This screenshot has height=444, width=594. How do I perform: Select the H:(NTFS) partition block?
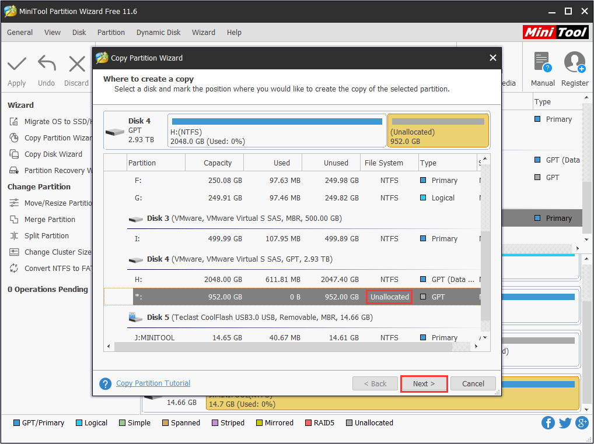[277, 131]
